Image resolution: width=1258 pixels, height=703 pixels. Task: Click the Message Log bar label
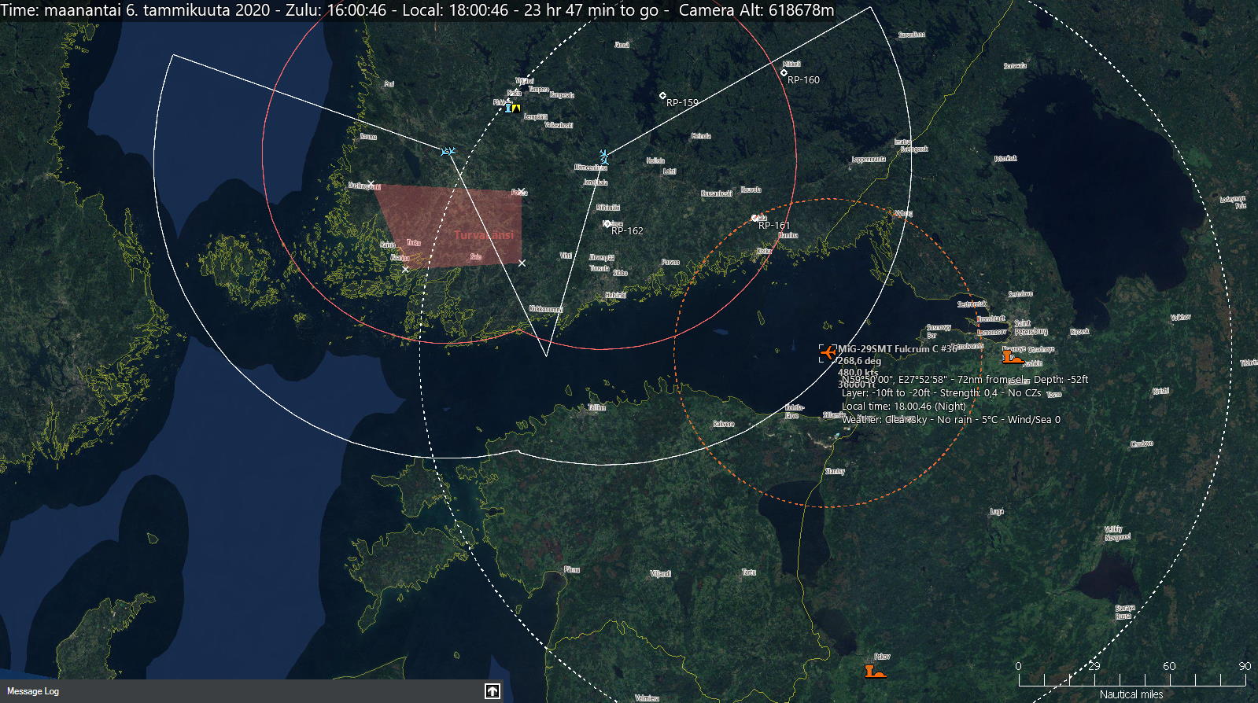coord(33,691)
